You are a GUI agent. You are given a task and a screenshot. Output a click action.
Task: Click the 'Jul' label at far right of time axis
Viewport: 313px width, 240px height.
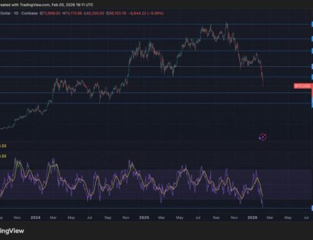coord(306,217)
